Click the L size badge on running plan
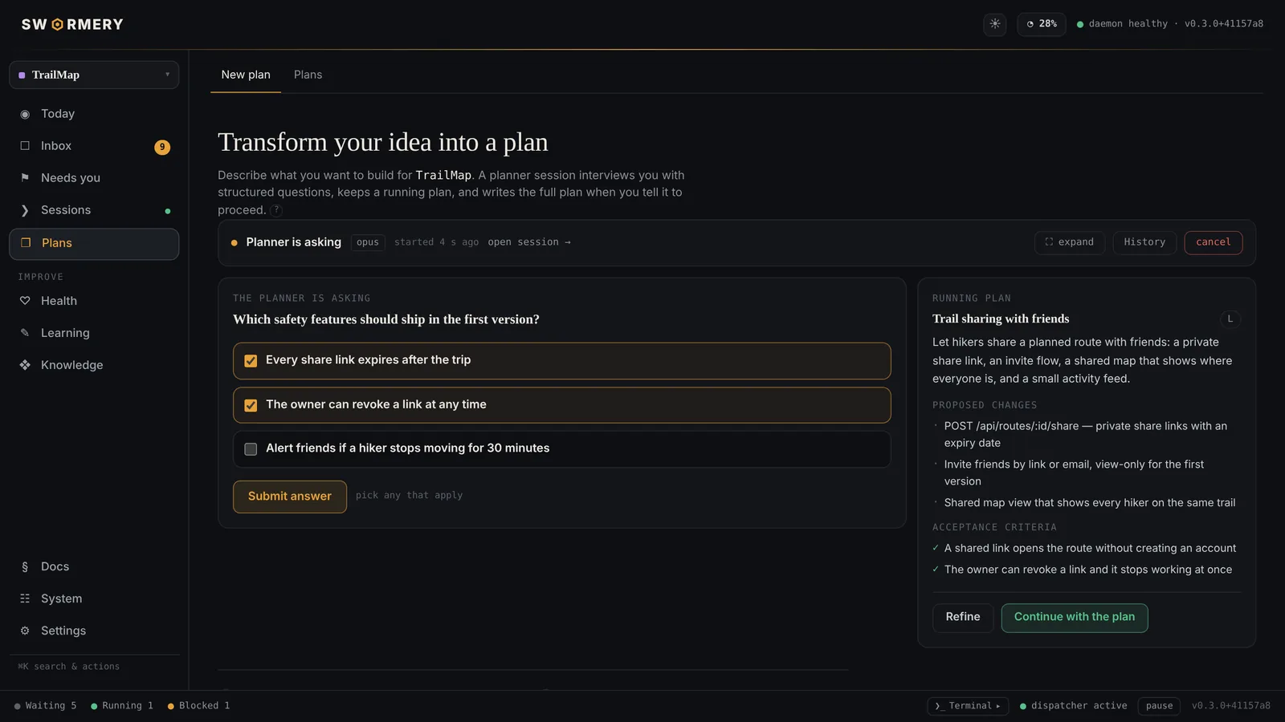The height and width of the screenshot is (722, 1285). point(1230,319)
